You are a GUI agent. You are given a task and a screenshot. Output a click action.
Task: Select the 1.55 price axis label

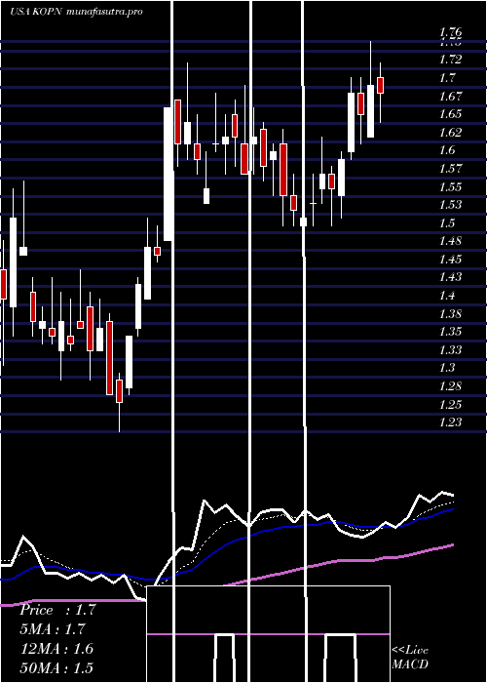tap(450, 187)
